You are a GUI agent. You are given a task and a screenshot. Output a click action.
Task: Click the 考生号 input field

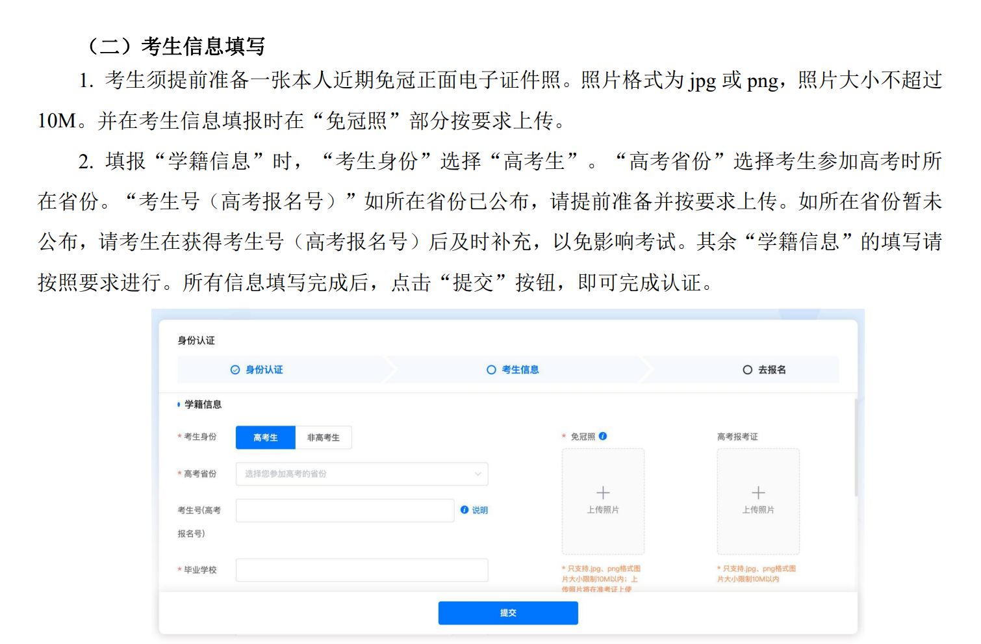pos(345,510)
